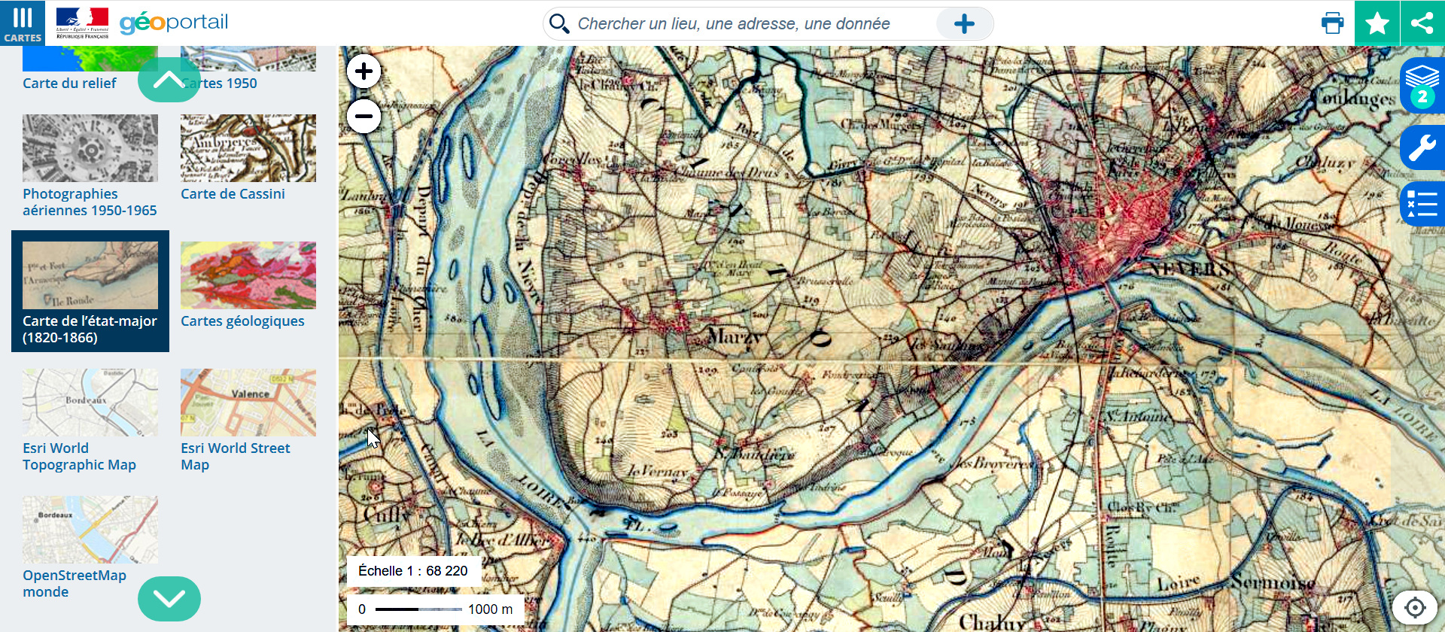Click NEVERS town on the map
Viewport: 1445px width, 632px height.
coord(1188,269)
